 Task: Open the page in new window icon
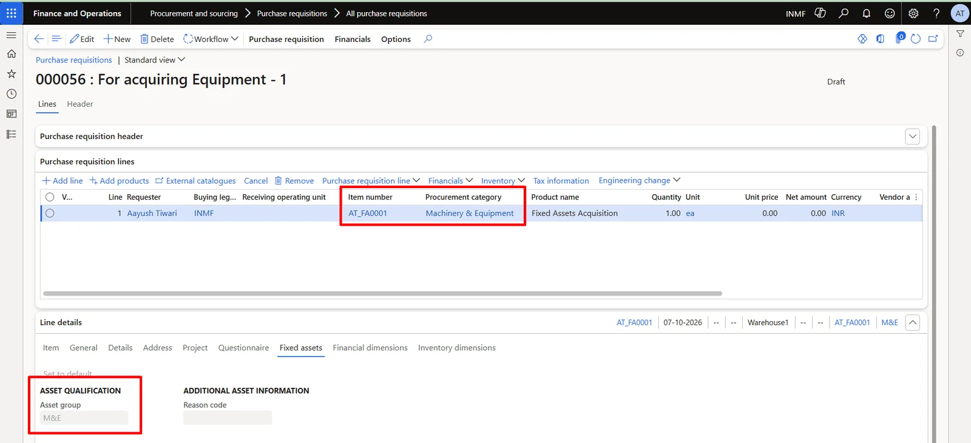[x=933, y=39]
